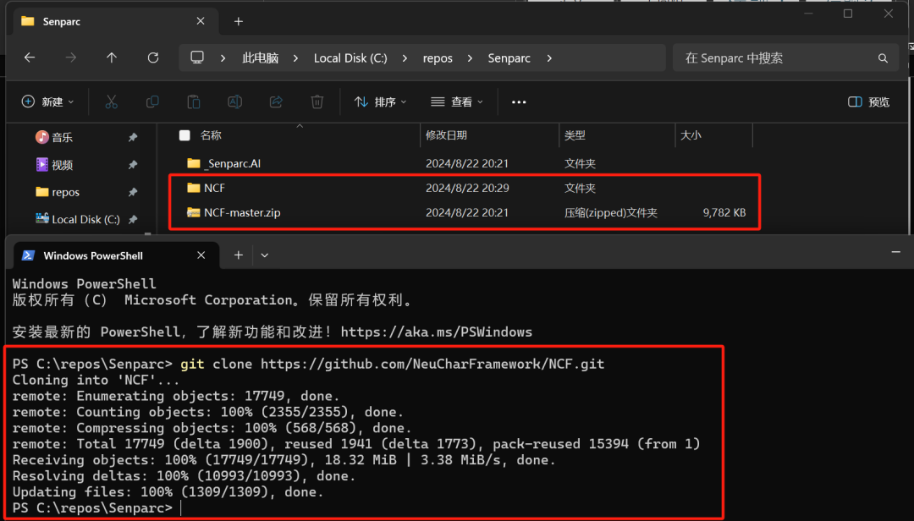Click the Copy icon in toolbar
Viewport: 914px width, 521px height.
point(152,102)
